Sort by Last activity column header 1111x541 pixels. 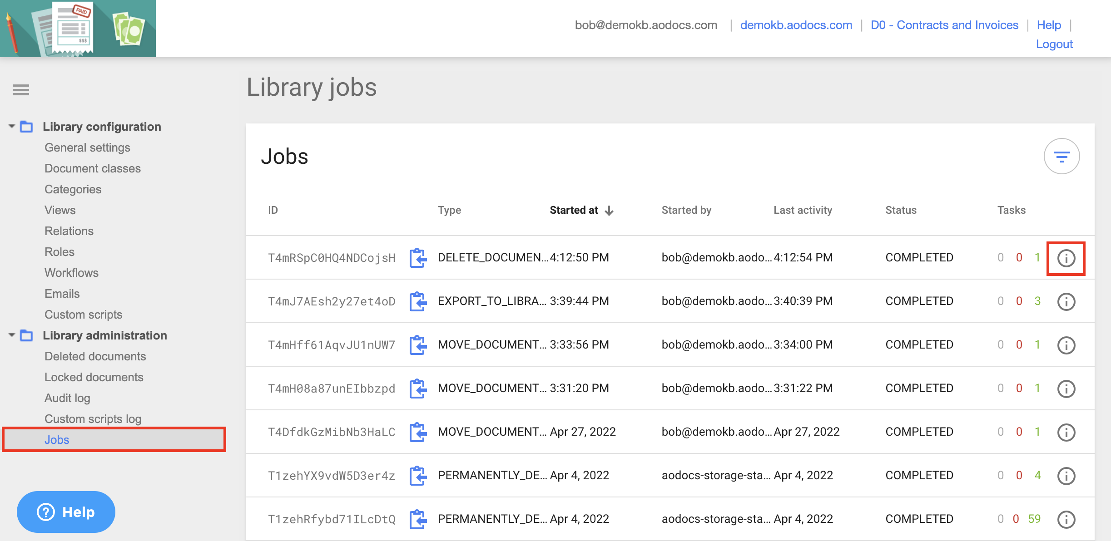click(803, 210)
